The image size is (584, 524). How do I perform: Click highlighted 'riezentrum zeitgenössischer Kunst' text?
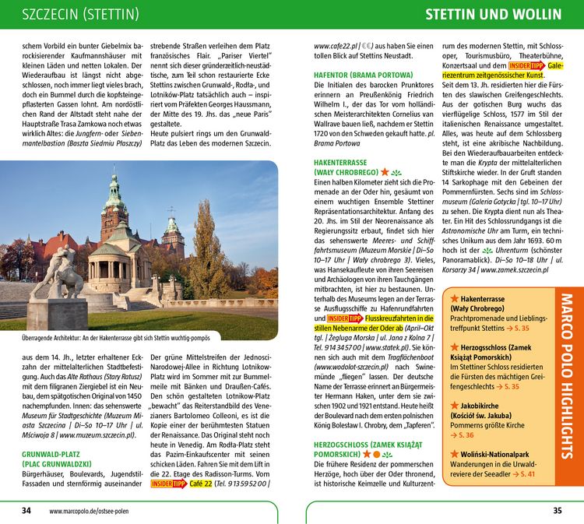click(493, 76)
